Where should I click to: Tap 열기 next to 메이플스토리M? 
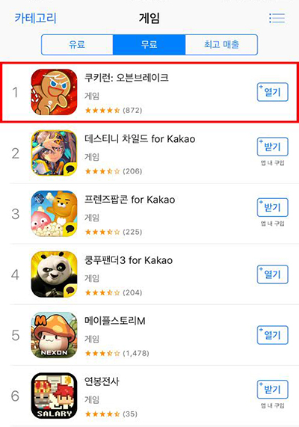[273, 335]
